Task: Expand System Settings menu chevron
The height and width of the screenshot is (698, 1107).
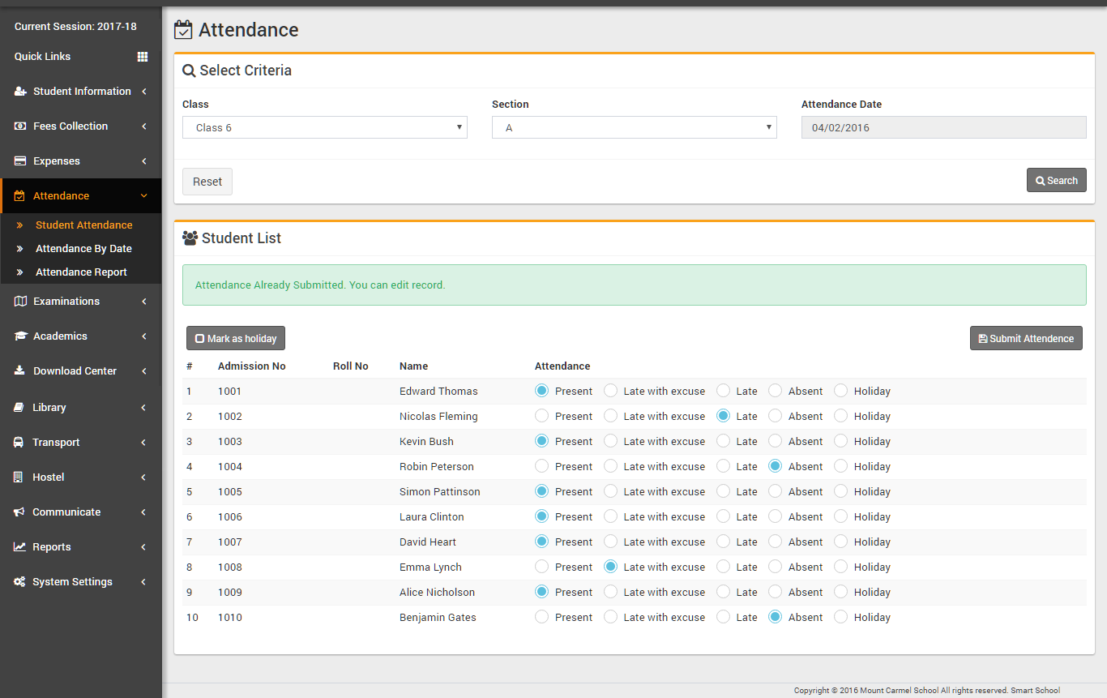Action: [144, 582]
